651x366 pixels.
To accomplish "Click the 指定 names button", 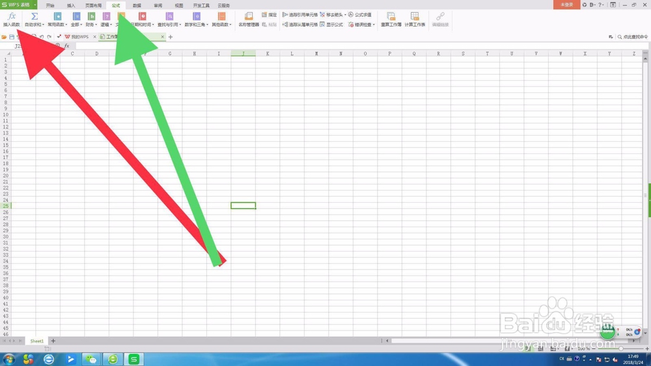I will [269, 14].
